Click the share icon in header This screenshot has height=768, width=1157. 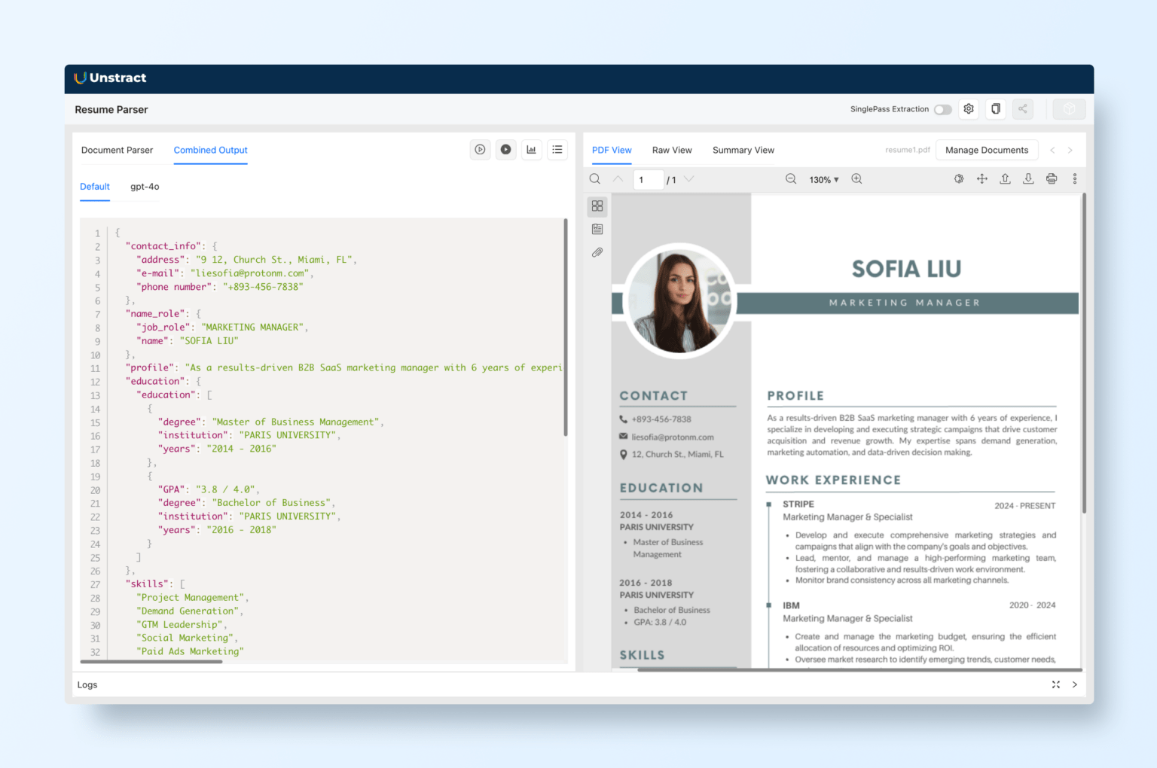[1022, 109]
